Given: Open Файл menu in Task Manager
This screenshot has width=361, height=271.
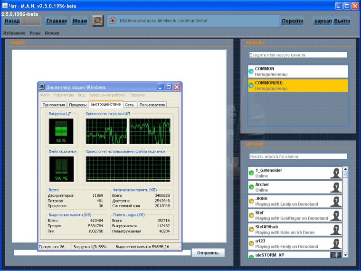Looking at the screenshot, I should tap(45, 95).
